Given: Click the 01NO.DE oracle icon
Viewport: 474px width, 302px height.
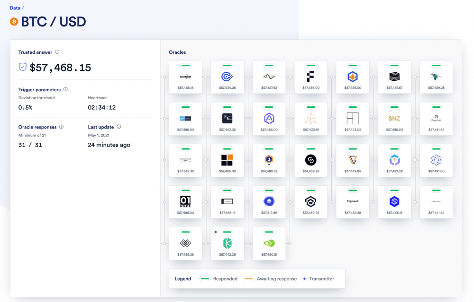Looking at the screenshot, I should point(186,201).
